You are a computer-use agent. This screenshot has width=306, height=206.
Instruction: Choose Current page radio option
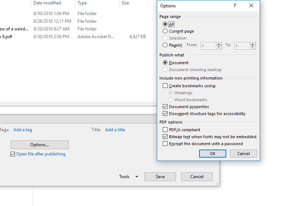pyautogui.click(x=165, y=31)
